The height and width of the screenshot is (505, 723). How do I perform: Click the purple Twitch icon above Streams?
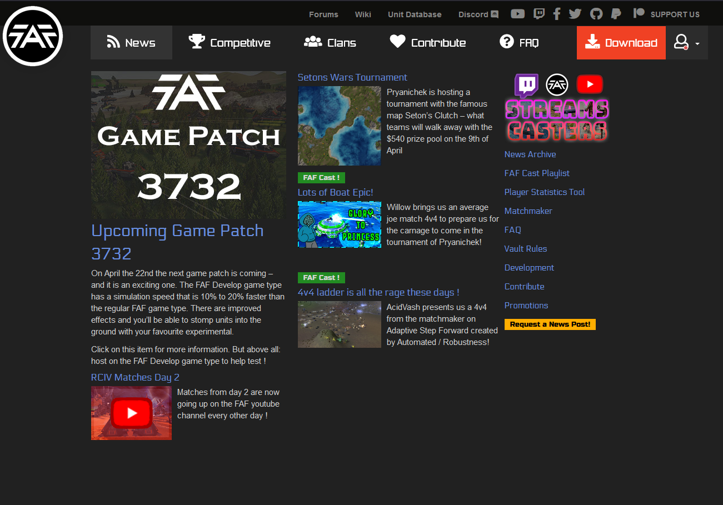pyautogui.click(x=526, y=86)
